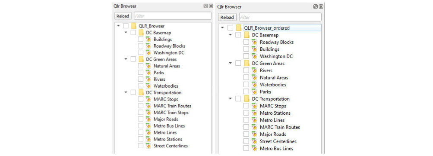Image resolution: width=433 pixels, height=156 pixels.
Task: Click the Metro Lines layer icon in the QLR_Browser_ordered tree
Action: point(254,120)
